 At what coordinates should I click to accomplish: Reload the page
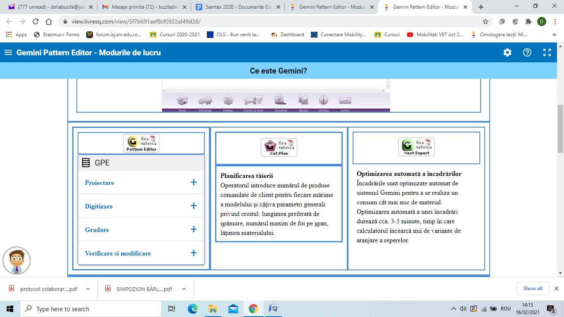(x=36, y=21)
